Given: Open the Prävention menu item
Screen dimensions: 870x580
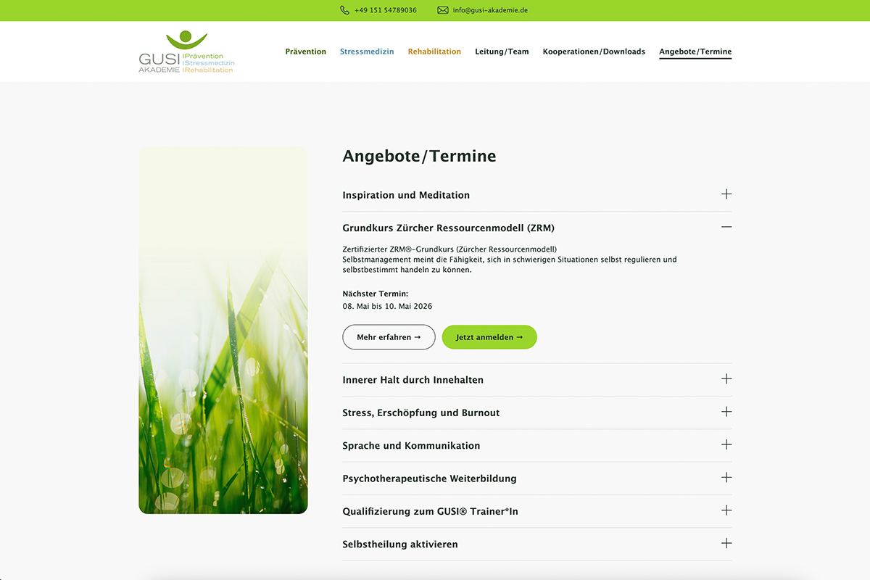Looking at the screenshot, I should tap(305, 51).
